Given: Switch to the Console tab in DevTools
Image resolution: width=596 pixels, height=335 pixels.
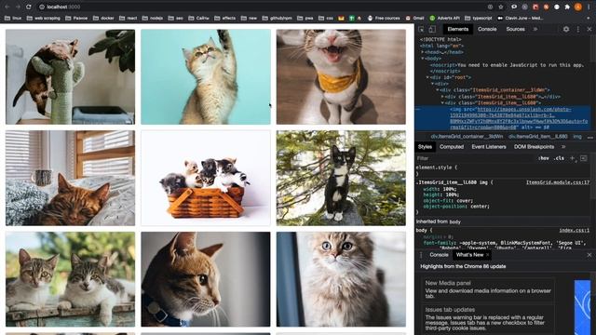Looking at the screenshot, I should click(x=487, y=29).
